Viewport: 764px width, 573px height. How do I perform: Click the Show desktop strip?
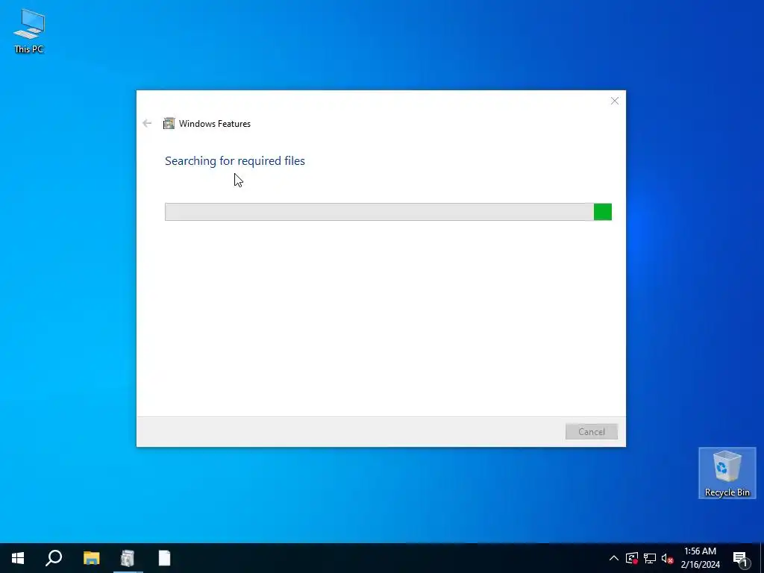pos(762,558)
